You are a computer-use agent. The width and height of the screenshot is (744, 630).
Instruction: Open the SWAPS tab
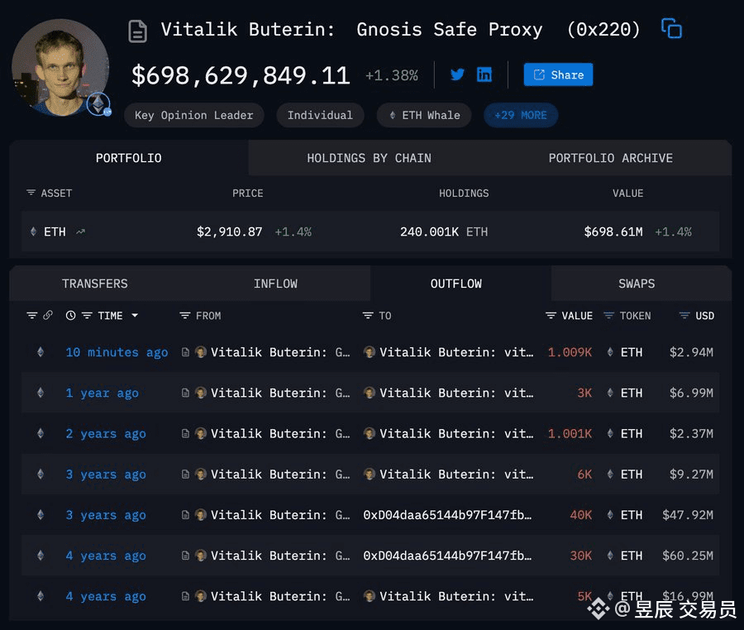coord(637,284)
